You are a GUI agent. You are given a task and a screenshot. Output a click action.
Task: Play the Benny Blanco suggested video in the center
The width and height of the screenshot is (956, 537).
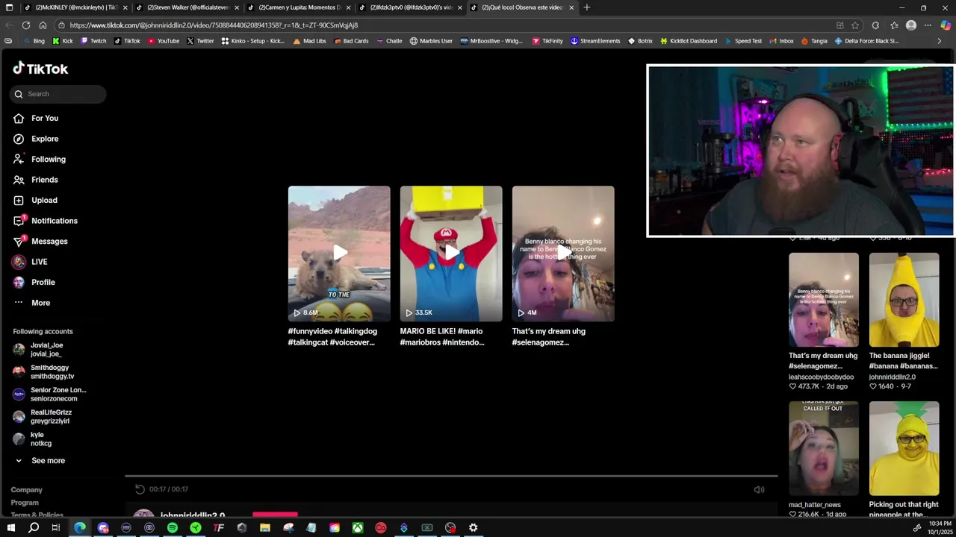point(563,254)
